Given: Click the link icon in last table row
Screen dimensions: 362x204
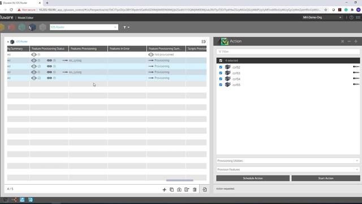Looking at the screenshot, I should click(x=49, y=78).
